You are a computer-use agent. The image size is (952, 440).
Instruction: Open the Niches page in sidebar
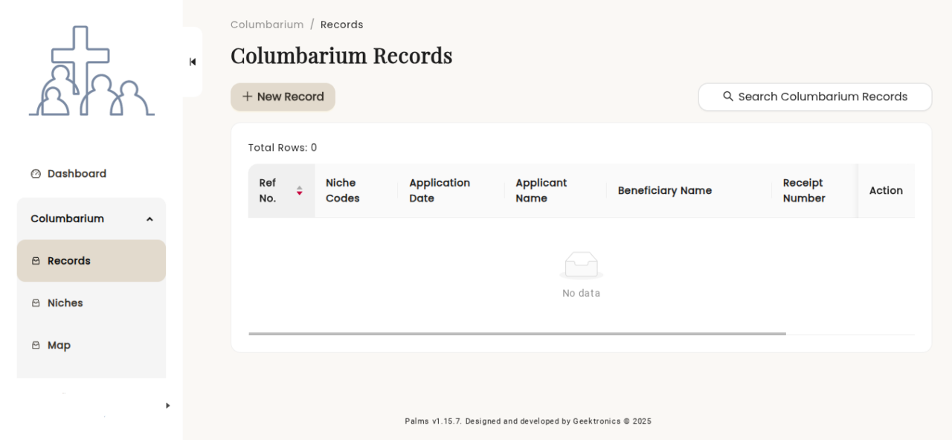tap(65, 303)
